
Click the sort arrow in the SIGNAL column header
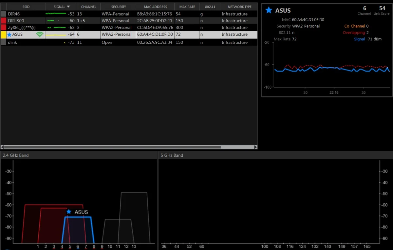click(68, 7)
